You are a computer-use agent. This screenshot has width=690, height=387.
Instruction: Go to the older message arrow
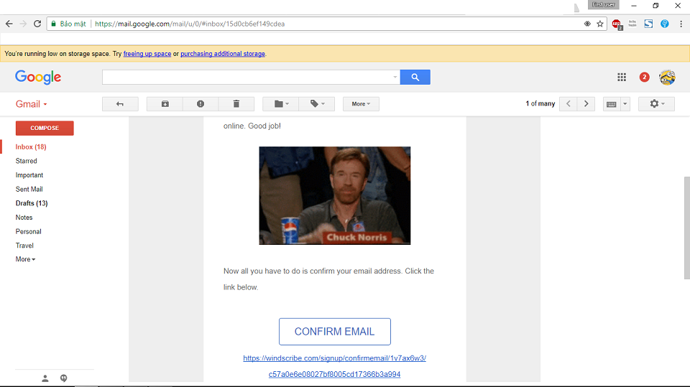coord(586,104)
